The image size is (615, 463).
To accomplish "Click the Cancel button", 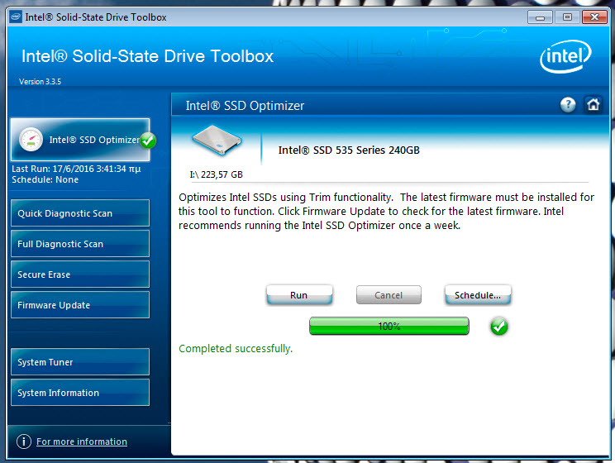I will click(x=389, y=295).
